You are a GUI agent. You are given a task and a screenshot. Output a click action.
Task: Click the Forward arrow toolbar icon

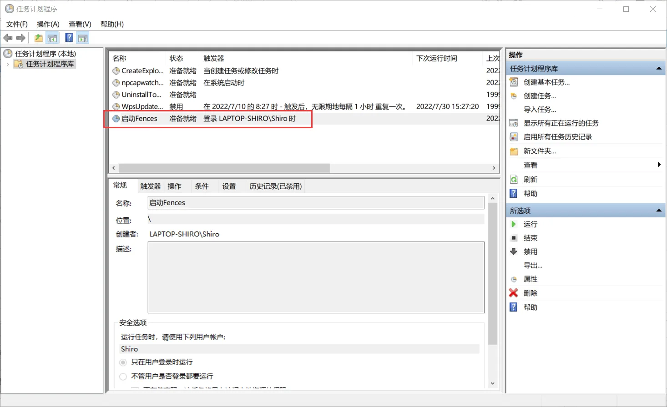click(20, 38)
